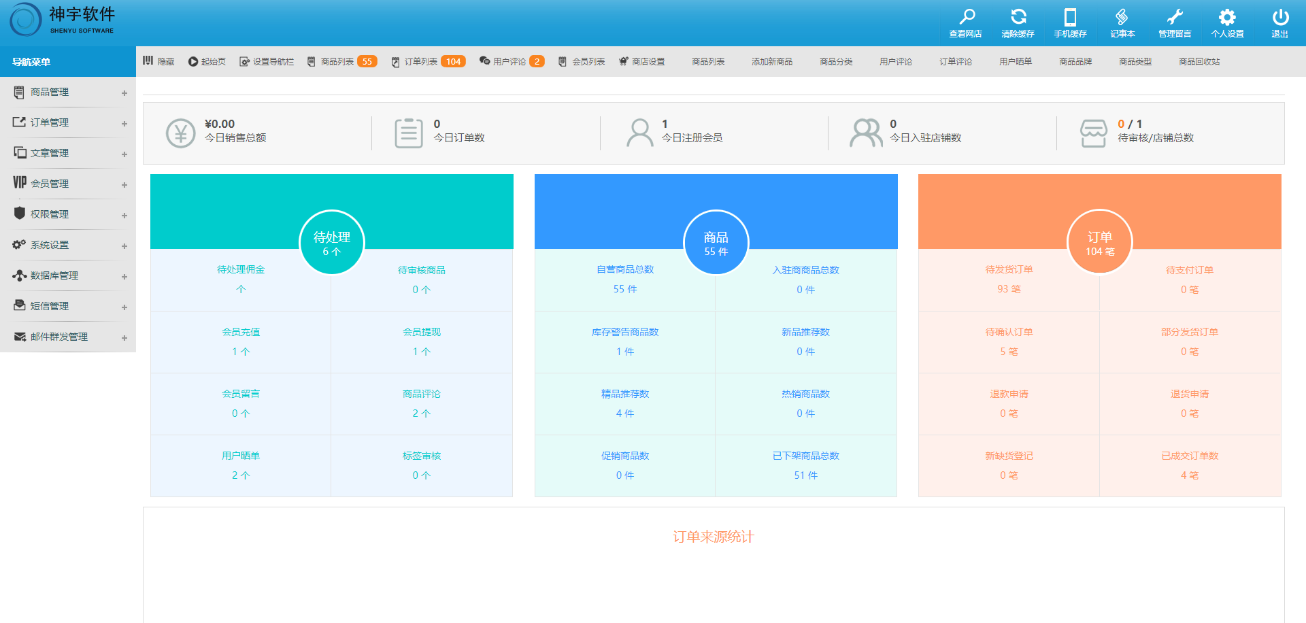
Task: Click the 隐藏 sidebar toggle icon
Action: click(148, 61)
